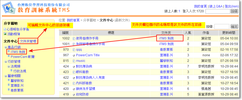Collapse the 產品行銷 tree node

tap(6, 47)
